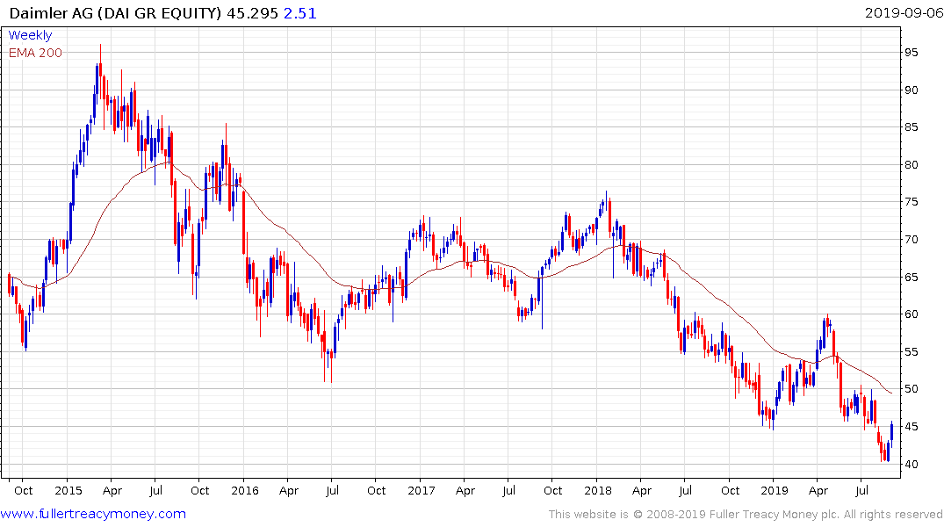
Task: Select the last price value '45.295'
Action: [x=252, y=13]
